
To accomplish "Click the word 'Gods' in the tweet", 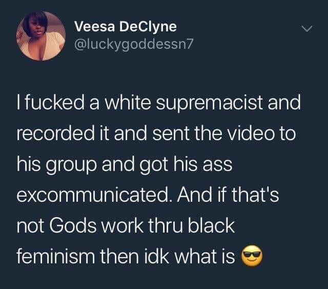I will pyautogui.click(x=73, y=225).
